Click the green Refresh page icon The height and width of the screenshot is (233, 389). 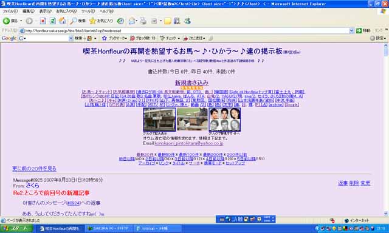click(x=53, y=21)
